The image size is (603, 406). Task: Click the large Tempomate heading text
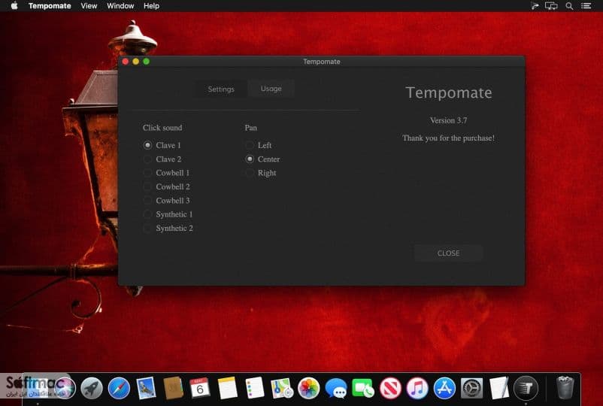[x=448, y=92]
